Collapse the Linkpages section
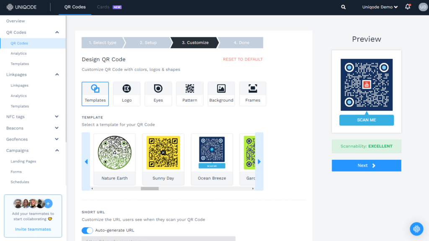This screenshot has width=429, height=241. click(x=32, y=74)
